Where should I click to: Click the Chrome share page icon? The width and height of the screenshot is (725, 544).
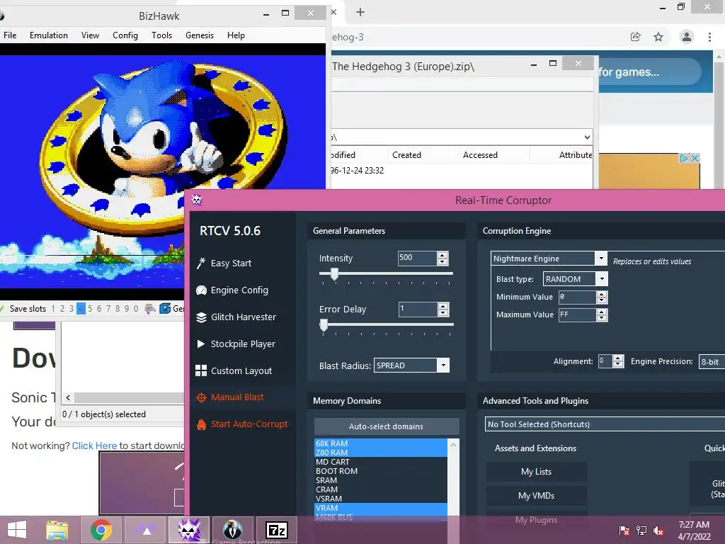pyautogui.click(x=636, y=37)
